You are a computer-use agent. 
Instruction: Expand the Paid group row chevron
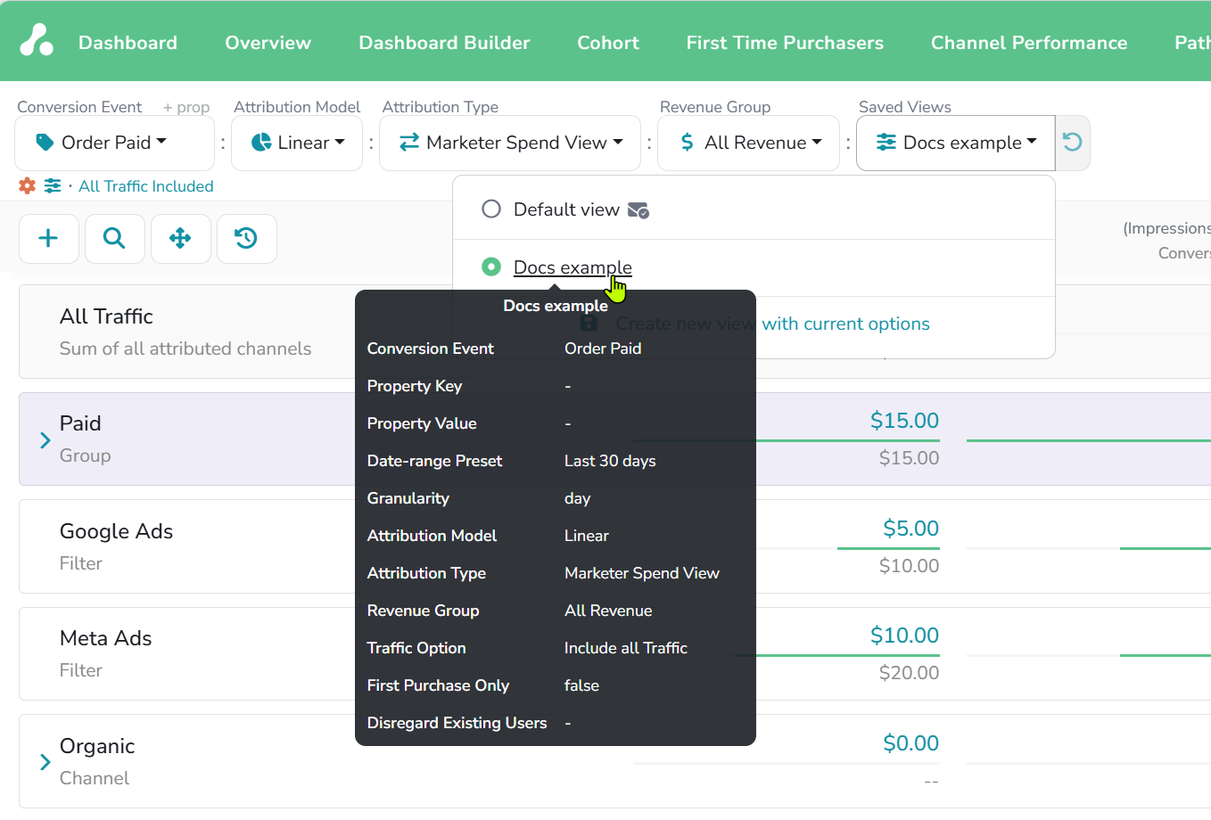(x=45, y=440)
